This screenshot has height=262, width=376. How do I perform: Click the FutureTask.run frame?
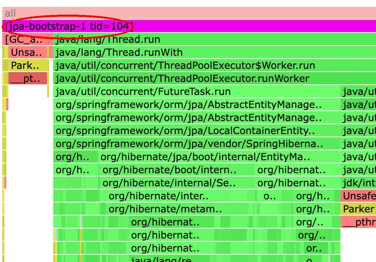196,92
